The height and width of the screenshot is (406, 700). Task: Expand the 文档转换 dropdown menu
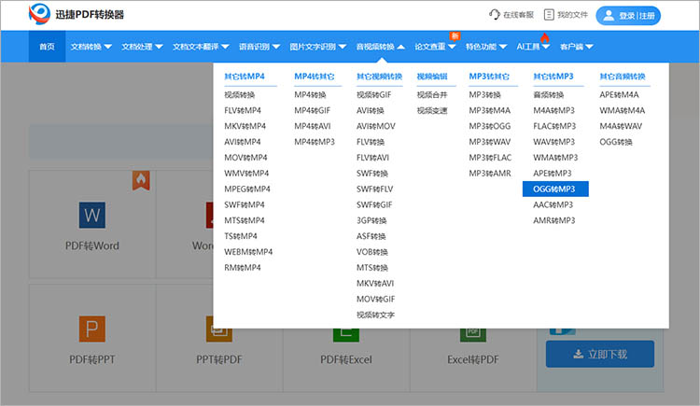[x=91, y=47]
